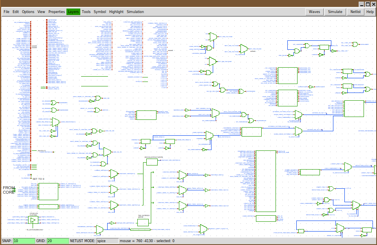Image resolution: width=377 pixels, height=245 pixels.
Task: Open the Symbol menu
Action: point(100,12)
